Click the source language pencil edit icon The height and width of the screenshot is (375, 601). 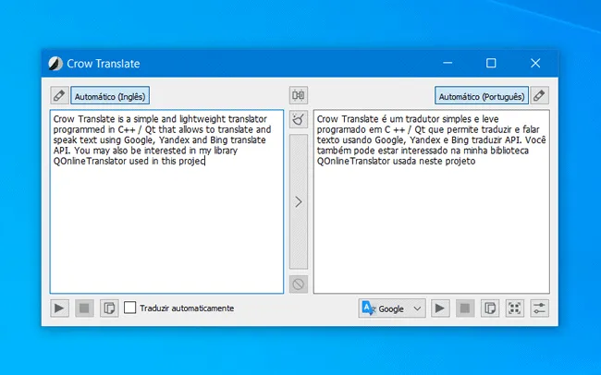(59, 95)
